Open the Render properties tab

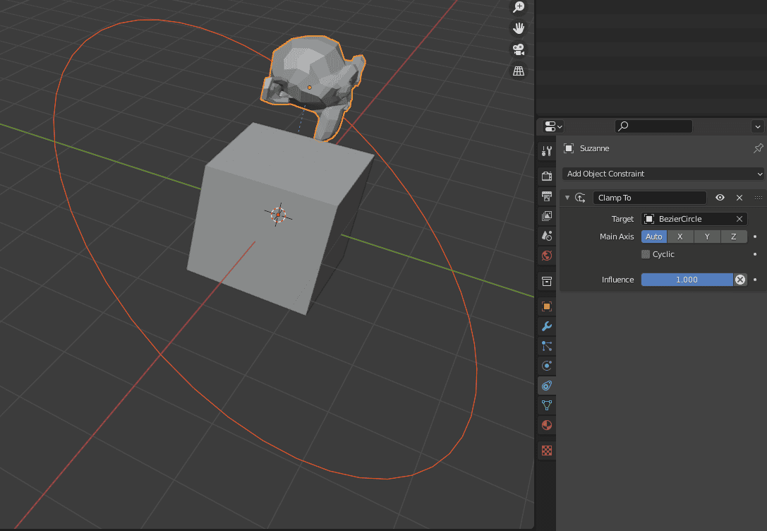pos(546,175)
